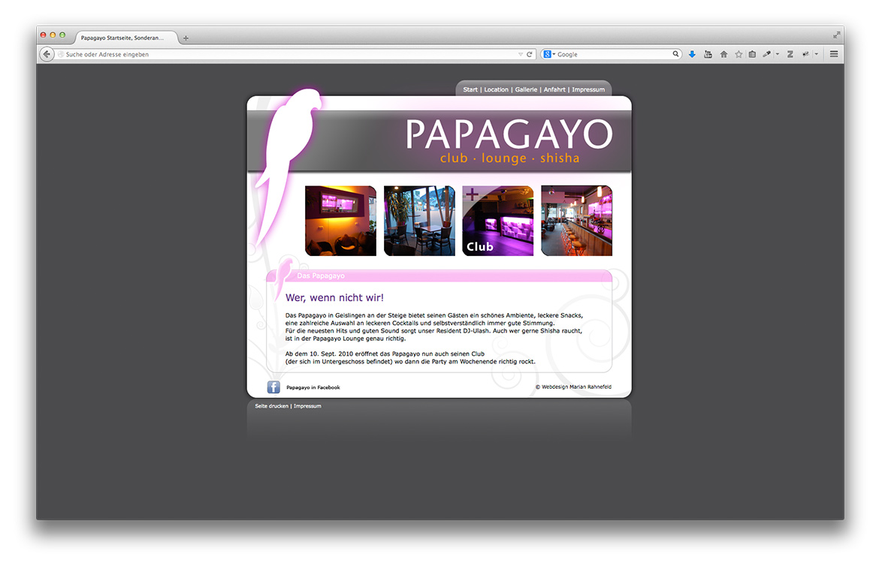Open the Club thumbnail image
This screenshot has height=563, width=879.
(x=497, y=221)
